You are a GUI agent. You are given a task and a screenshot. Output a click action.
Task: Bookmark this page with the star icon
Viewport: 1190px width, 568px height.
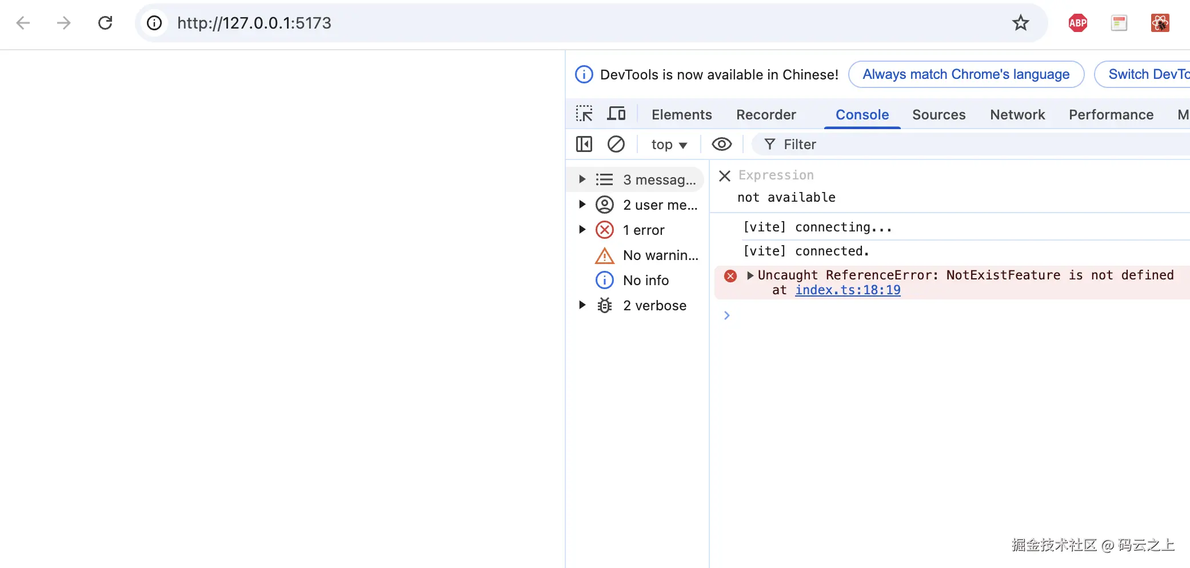(x=1020, y=23)
